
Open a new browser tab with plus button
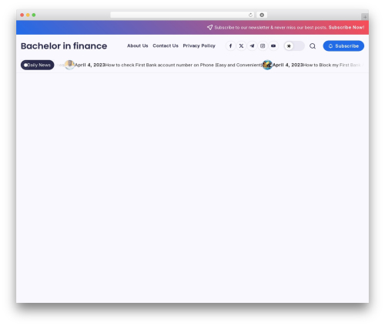point(365,17)
